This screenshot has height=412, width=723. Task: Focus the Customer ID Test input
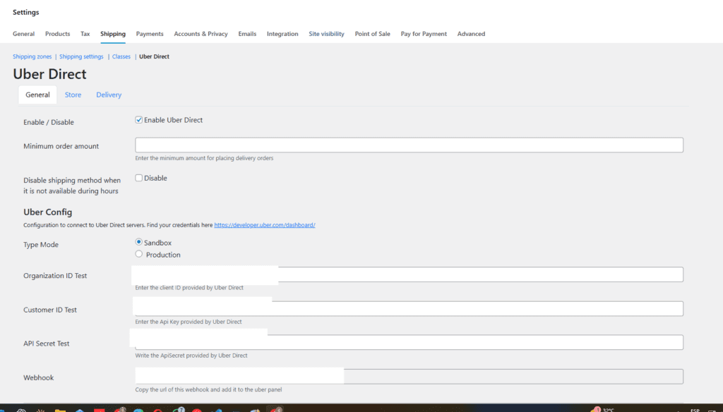(x=409, y=309)
